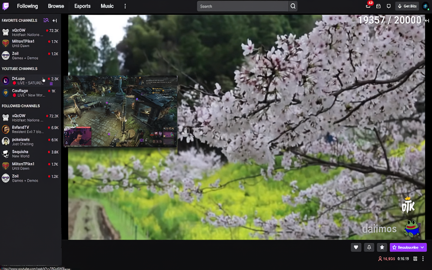Image resolution: width=432 pixels, height=270 pixels.
Task: Open the whispers chat bubble icon
Action: point(388,6)
